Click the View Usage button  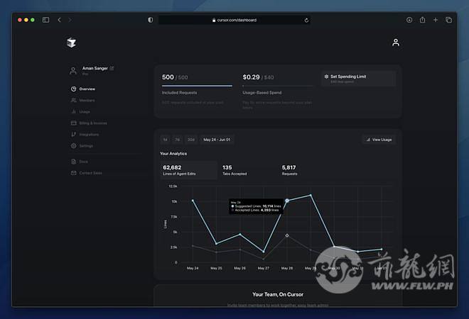379,140
